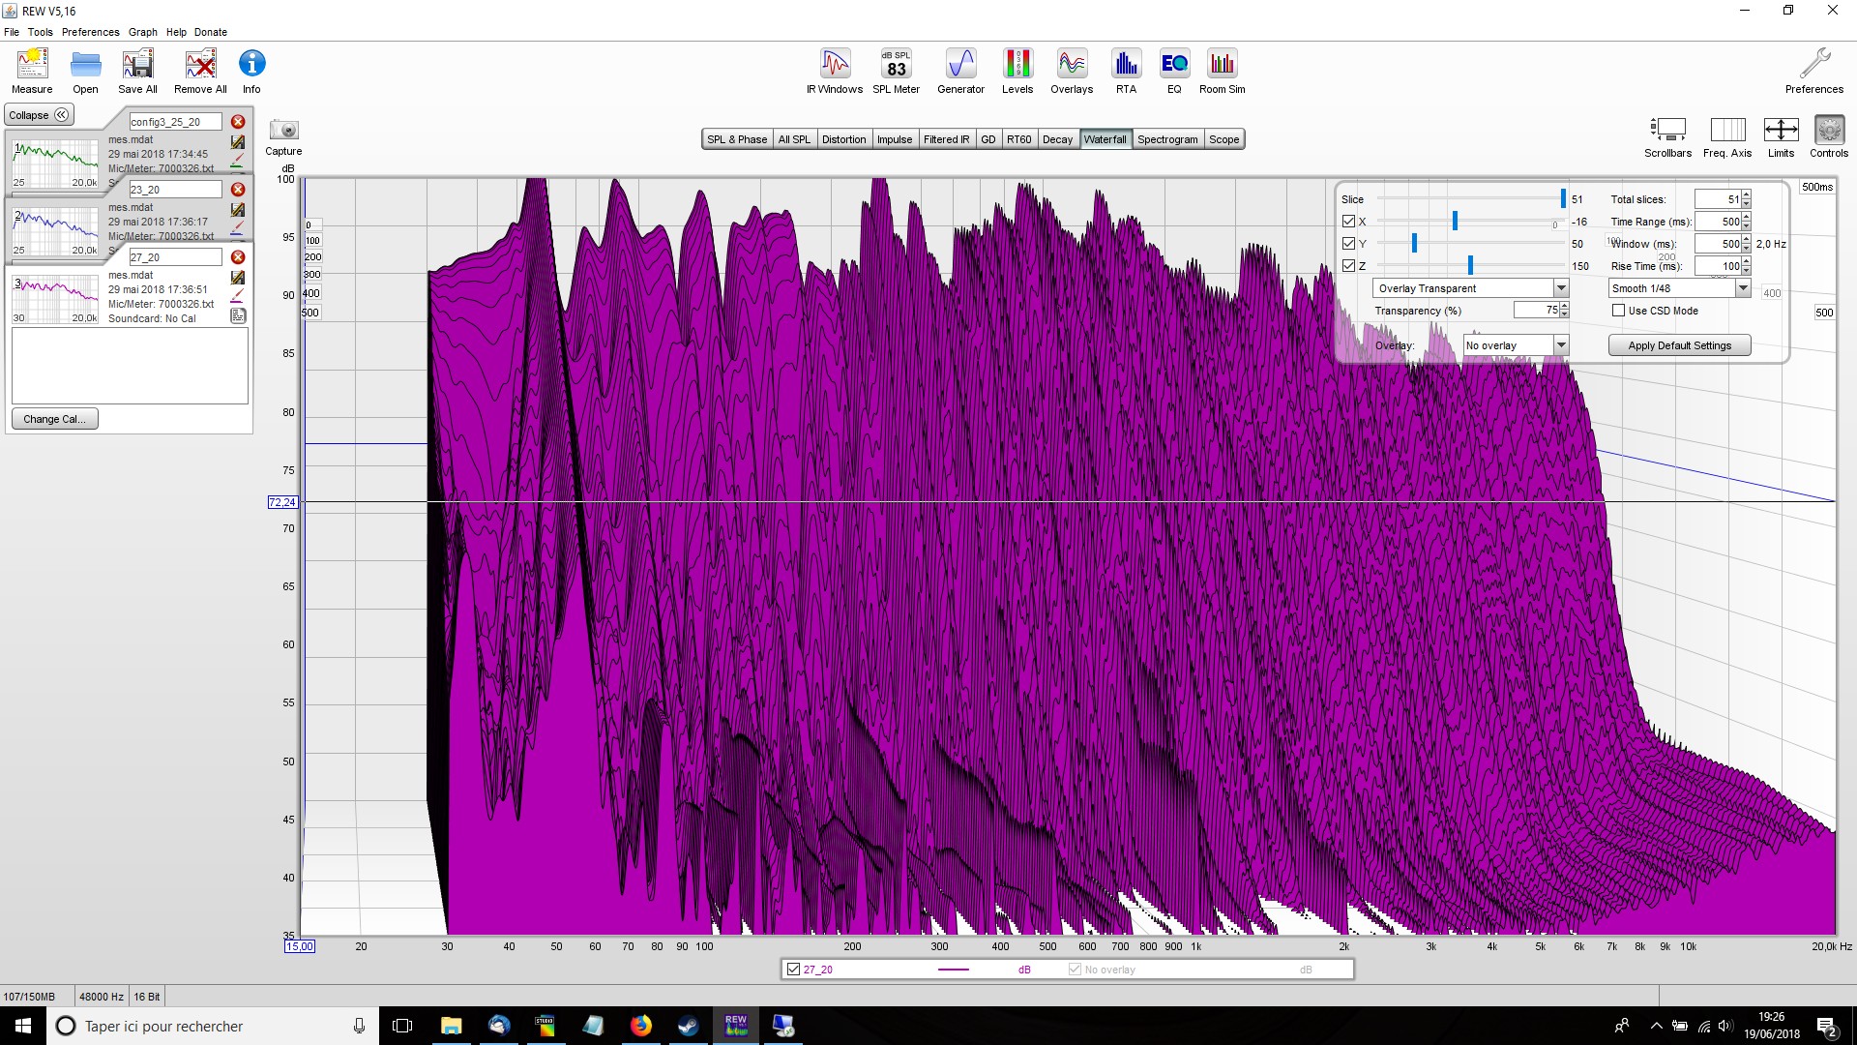Click the 27_20 measurement name field
Screen dimensions: 1857x1045
[x=175, y=257]
